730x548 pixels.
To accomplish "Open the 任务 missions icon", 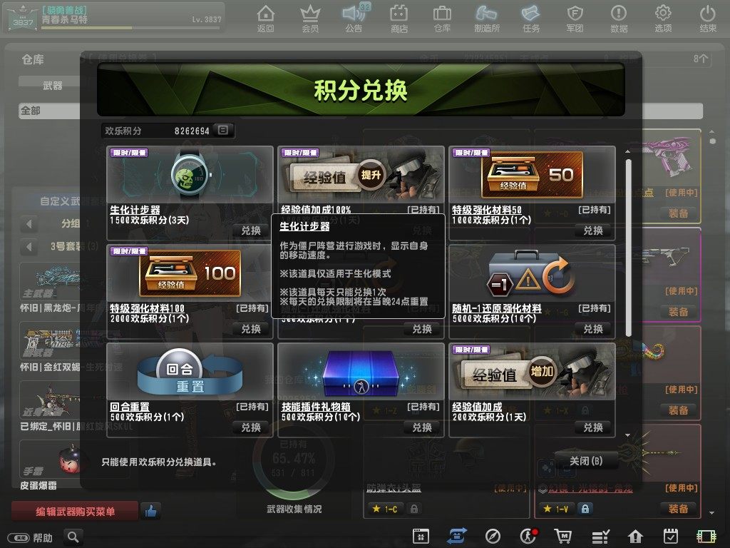I will tap(530, 19).
